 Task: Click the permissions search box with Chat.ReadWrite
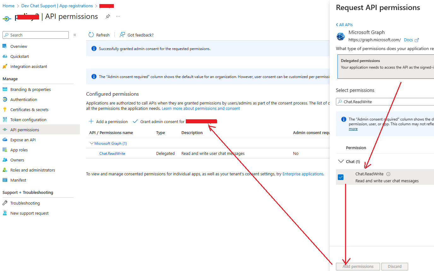pyautogui.click(x=385, y=102)
